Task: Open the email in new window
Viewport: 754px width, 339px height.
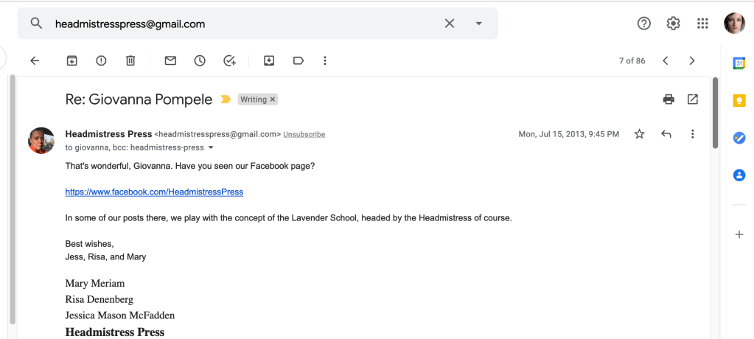Action: [x=693, y=99]
